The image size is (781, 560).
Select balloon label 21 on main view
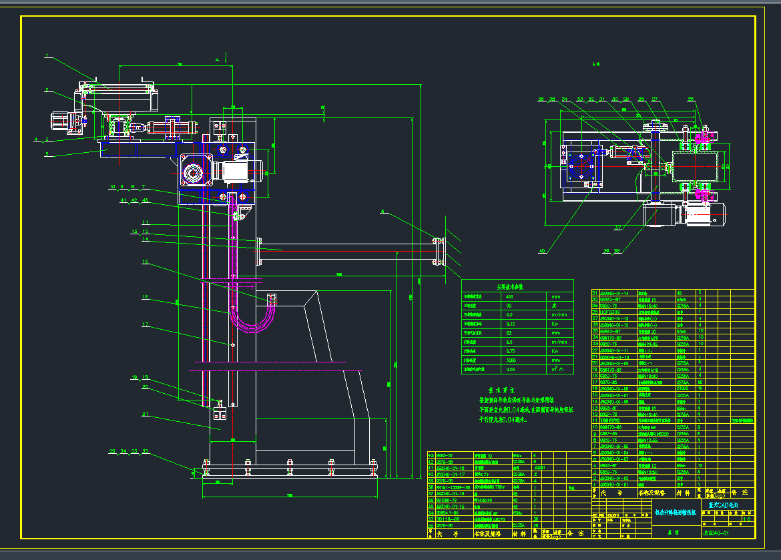(x=146, y=414)
